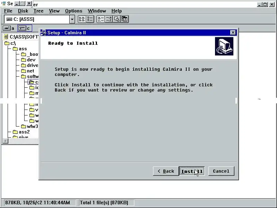Click the Ready to Install heading
Screen dimensions: 277x208
(x=73, y=43)
